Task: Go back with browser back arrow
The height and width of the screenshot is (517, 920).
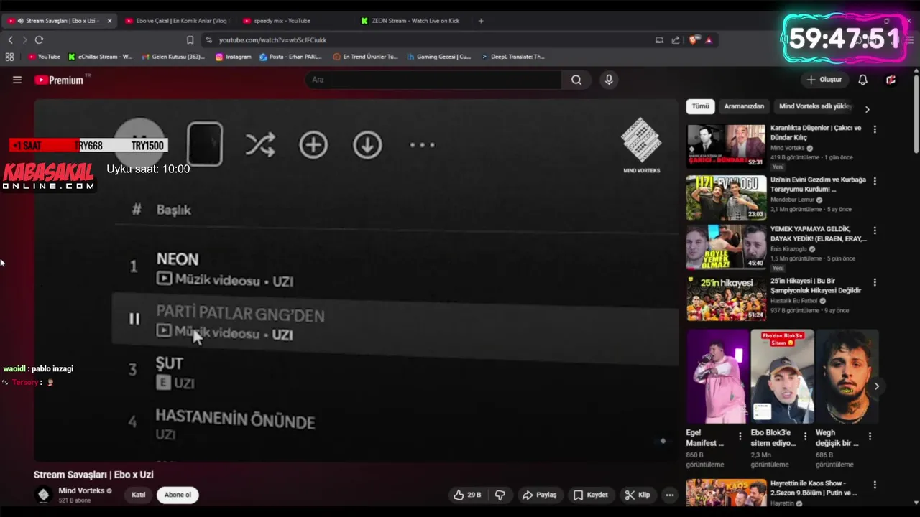Action: [x=10, y=40]
